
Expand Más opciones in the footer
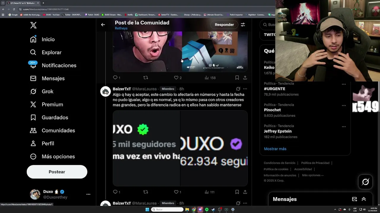pyautogui.click(x=313, y=175)
